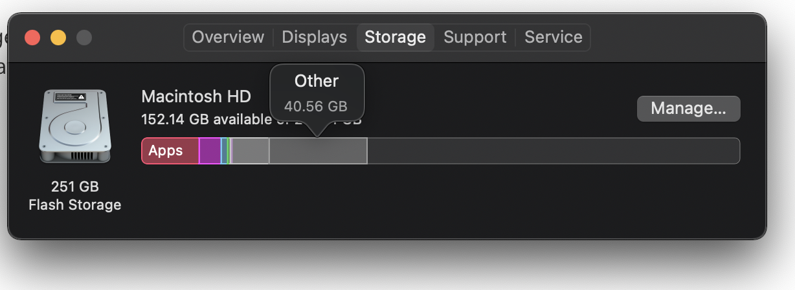Close the window with red button
The height and width of the screenshot is (290, 795).
(32, 38)
